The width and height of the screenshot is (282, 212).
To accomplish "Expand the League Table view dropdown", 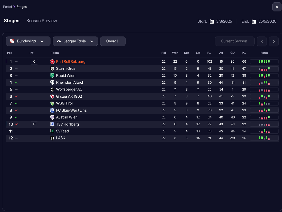I will pyautogui.click(x=75, y=41).
